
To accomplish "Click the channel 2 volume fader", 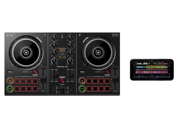I will (x=70, y=76).
